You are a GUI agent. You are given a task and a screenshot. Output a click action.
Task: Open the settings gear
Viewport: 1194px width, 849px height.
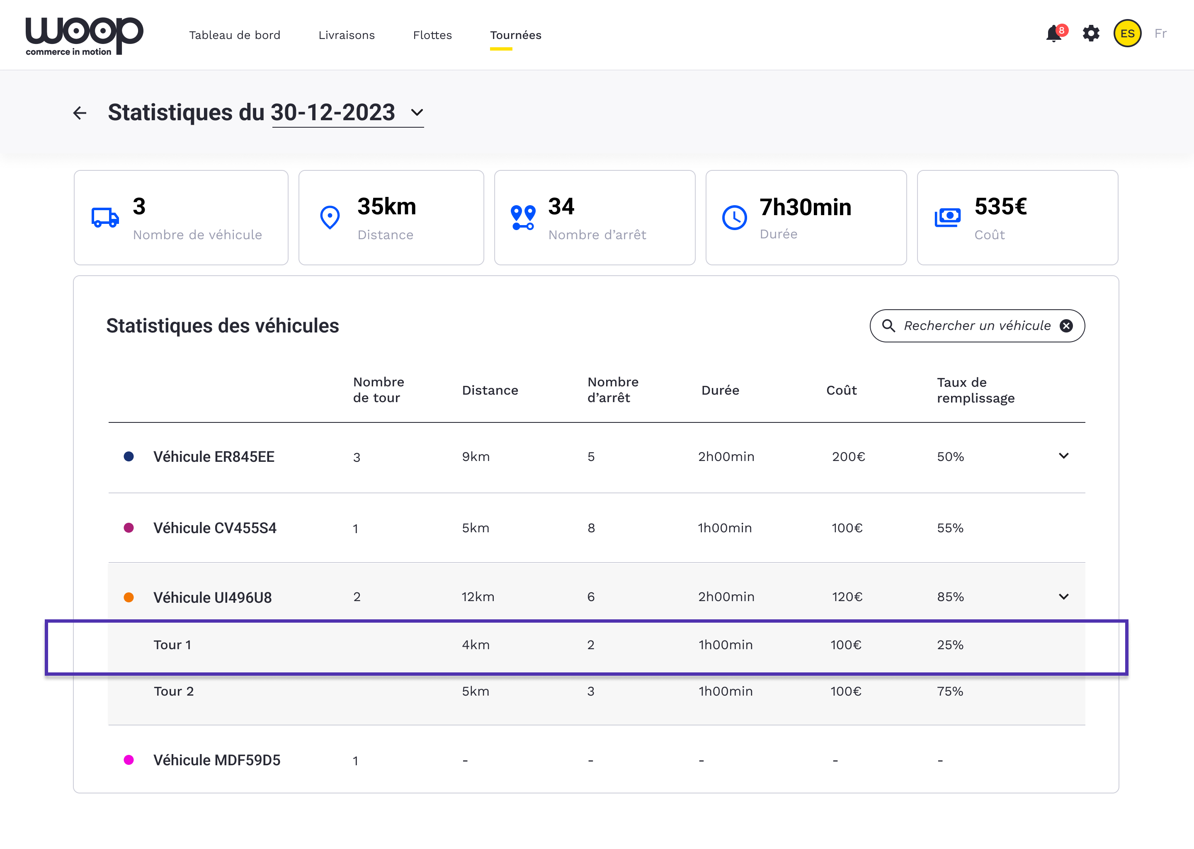coord(1091,34)
